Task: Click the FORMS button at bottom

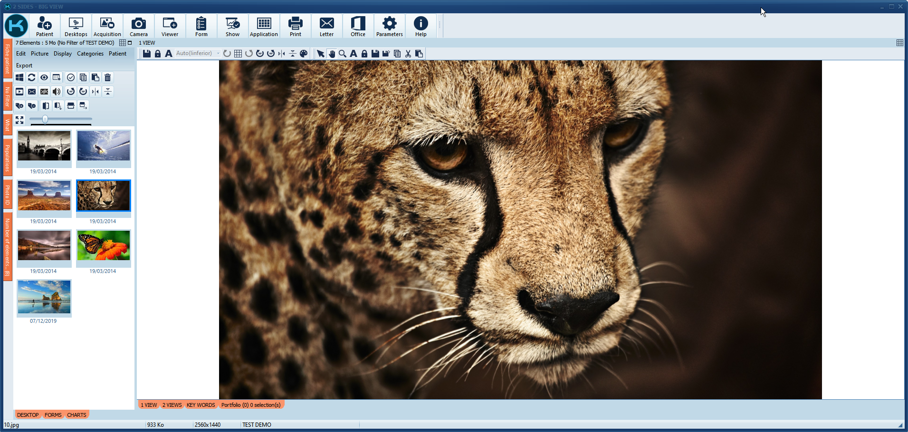Action: pyautogui.click(x=53, y=415)
